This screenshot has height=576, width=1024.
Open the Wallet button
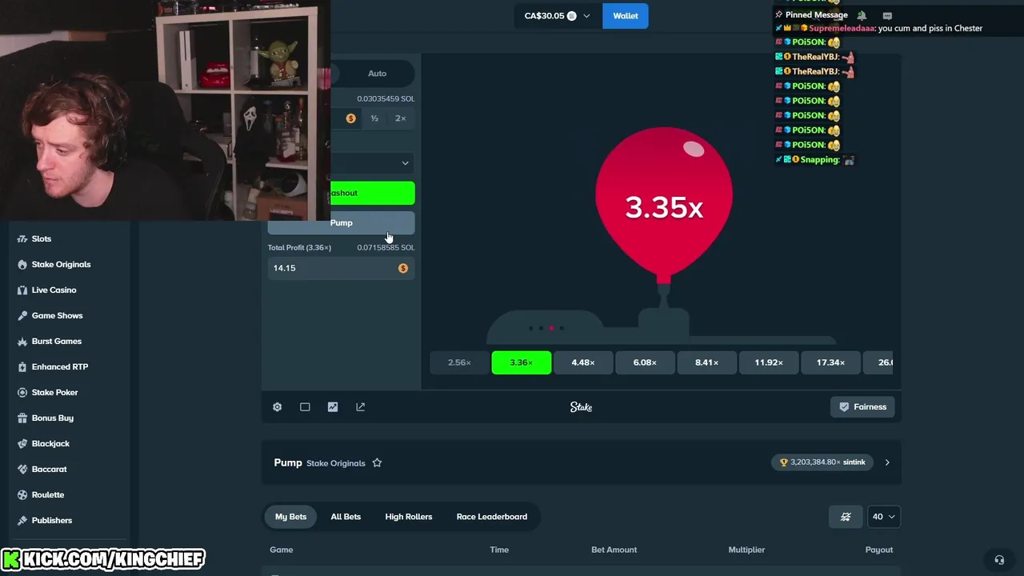point(626,16)
